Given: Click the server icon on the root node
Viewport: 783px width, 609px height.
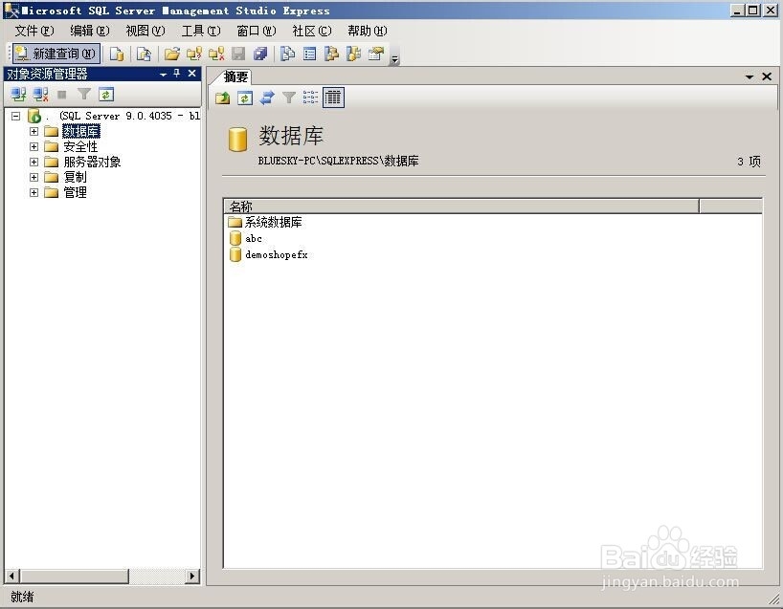Looking at the screenshot, I should click(34, 117).
